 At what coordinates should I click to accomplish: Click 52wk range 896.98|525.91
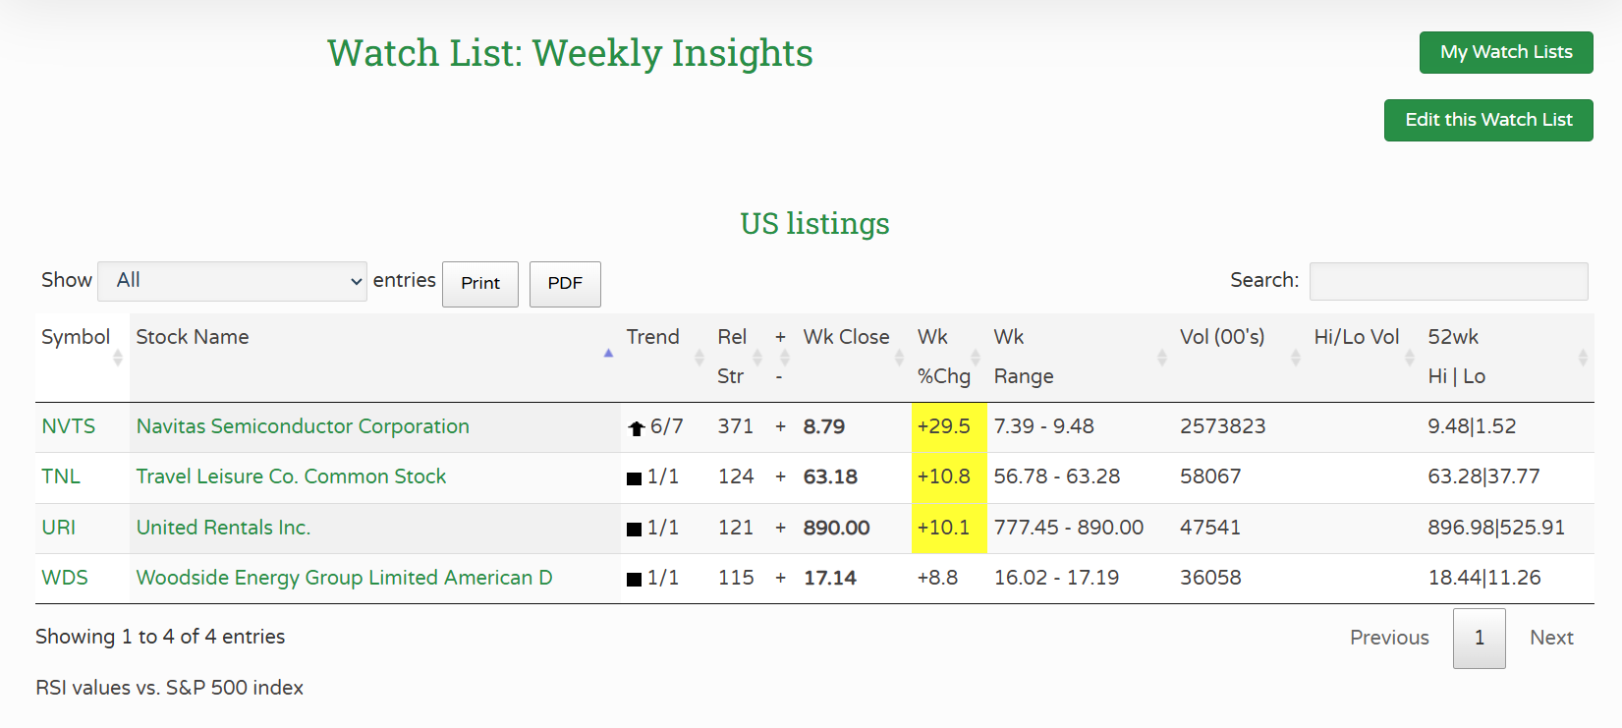pyautogui.click(x=1496, y=528)
